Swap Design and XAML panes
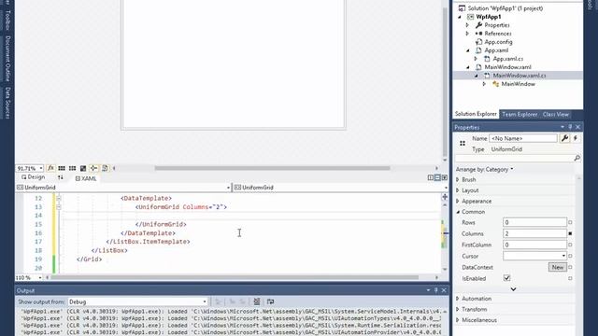This screenshot has width=598, height=336. (x=60, y=177)
